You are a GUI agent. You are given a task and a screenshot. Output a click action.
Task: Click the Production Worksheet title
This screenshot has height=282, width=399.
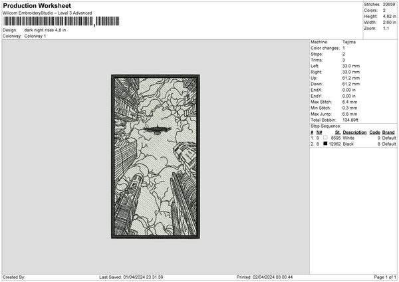pos(37,5)
